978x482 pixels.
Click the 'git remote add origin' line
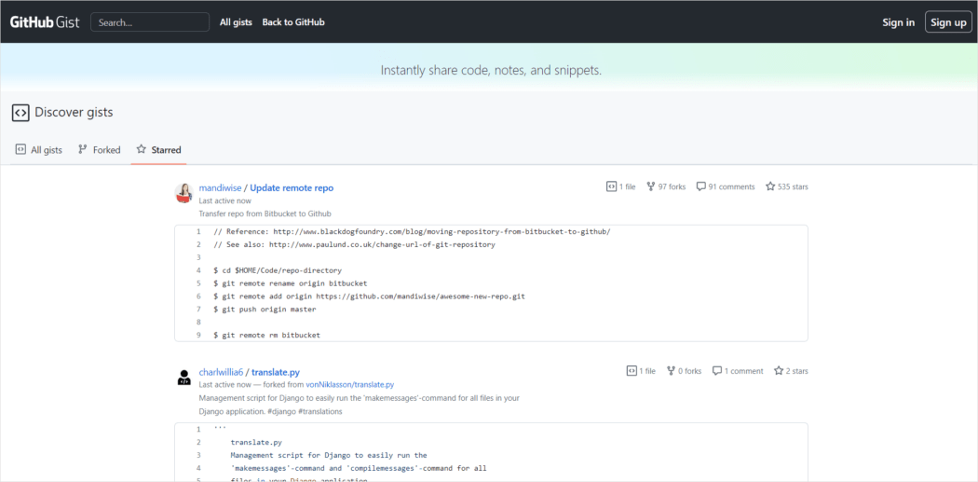click(x=369, y=296)
